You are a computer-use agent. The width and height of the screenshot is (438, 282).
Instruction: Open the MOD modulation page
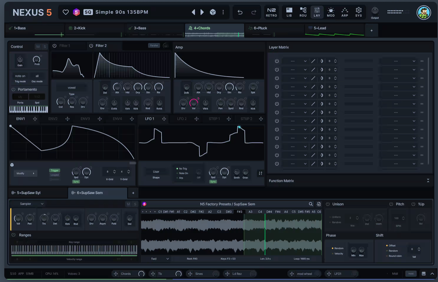(331, 12)
